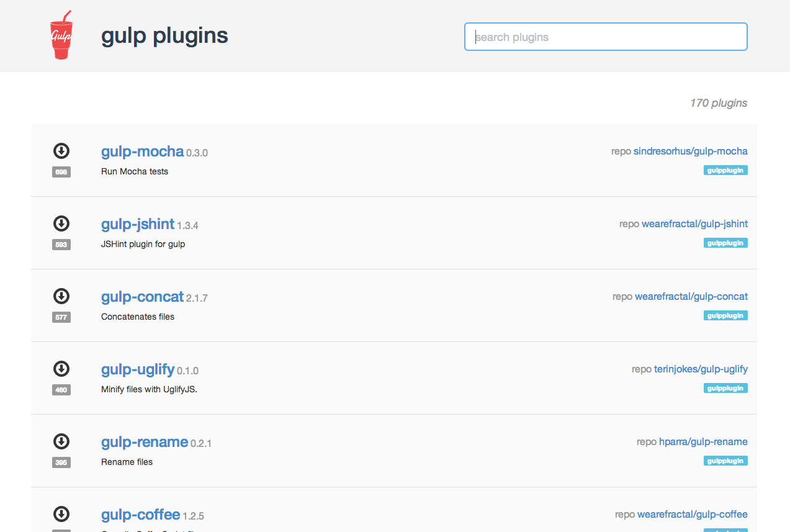Click the gulp-concat version 2.1.7 text

tap(197, 299)
